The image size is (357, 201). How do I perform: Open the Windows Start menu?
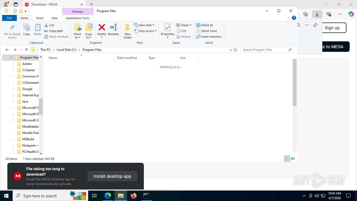(x=6, y=196)
